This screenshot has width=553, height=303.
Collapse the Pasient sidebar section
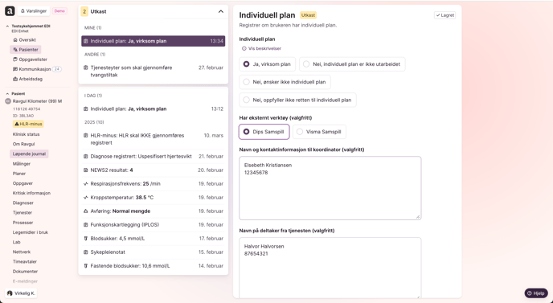pos(8,94)
